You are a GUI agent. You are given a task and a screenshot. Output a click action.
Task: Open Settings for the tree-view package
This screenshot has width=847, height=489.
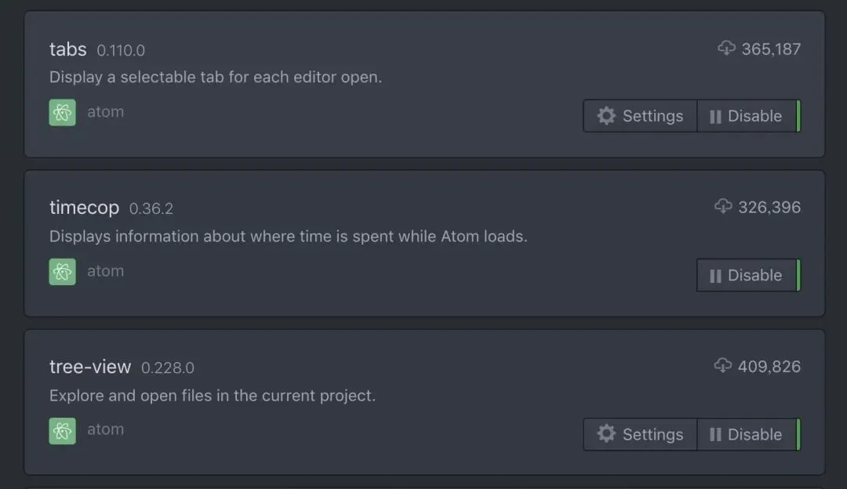640,434
